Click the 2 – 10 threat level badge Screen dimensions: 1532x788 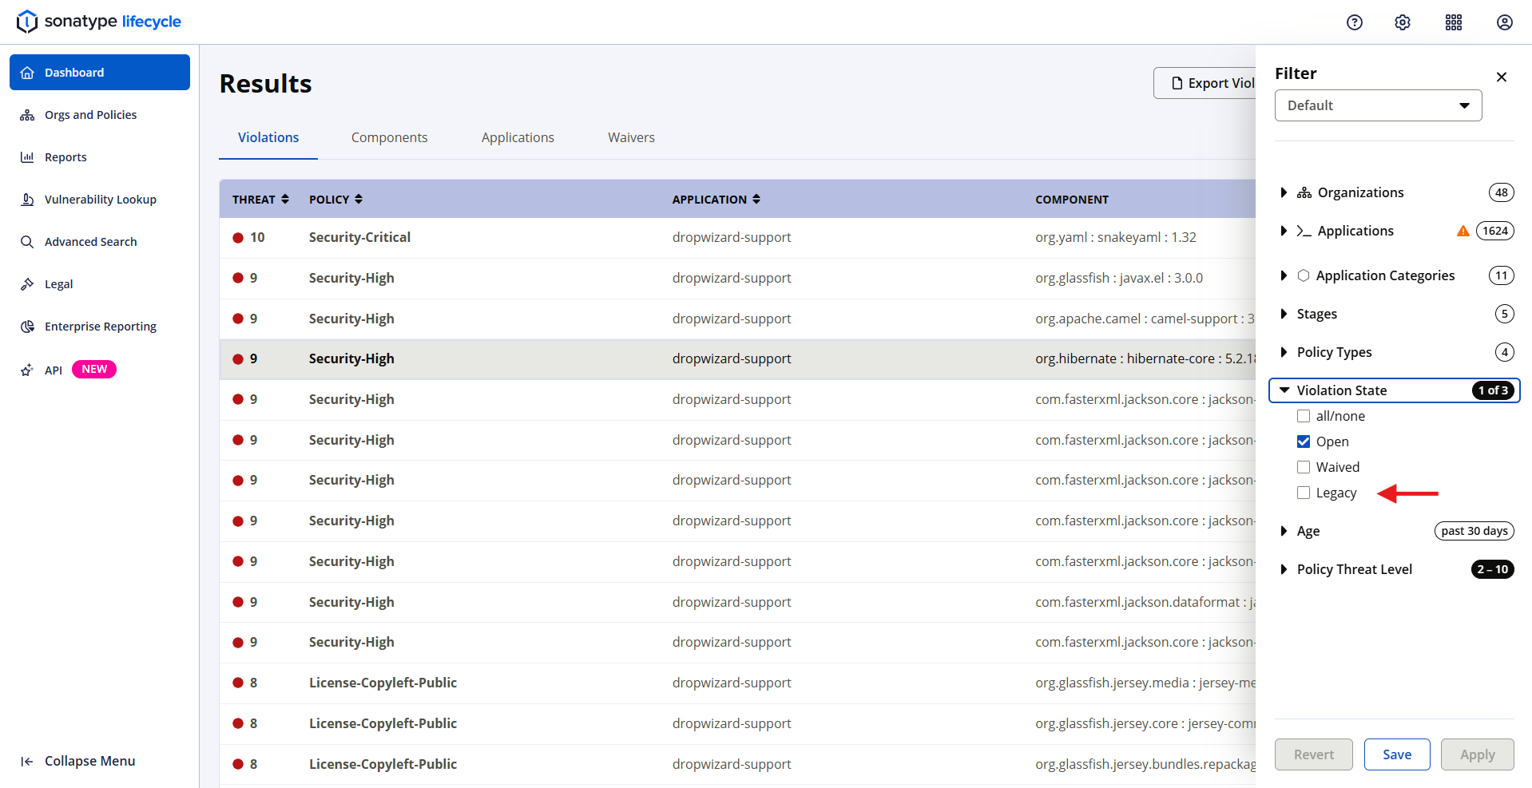(1493, 569)
